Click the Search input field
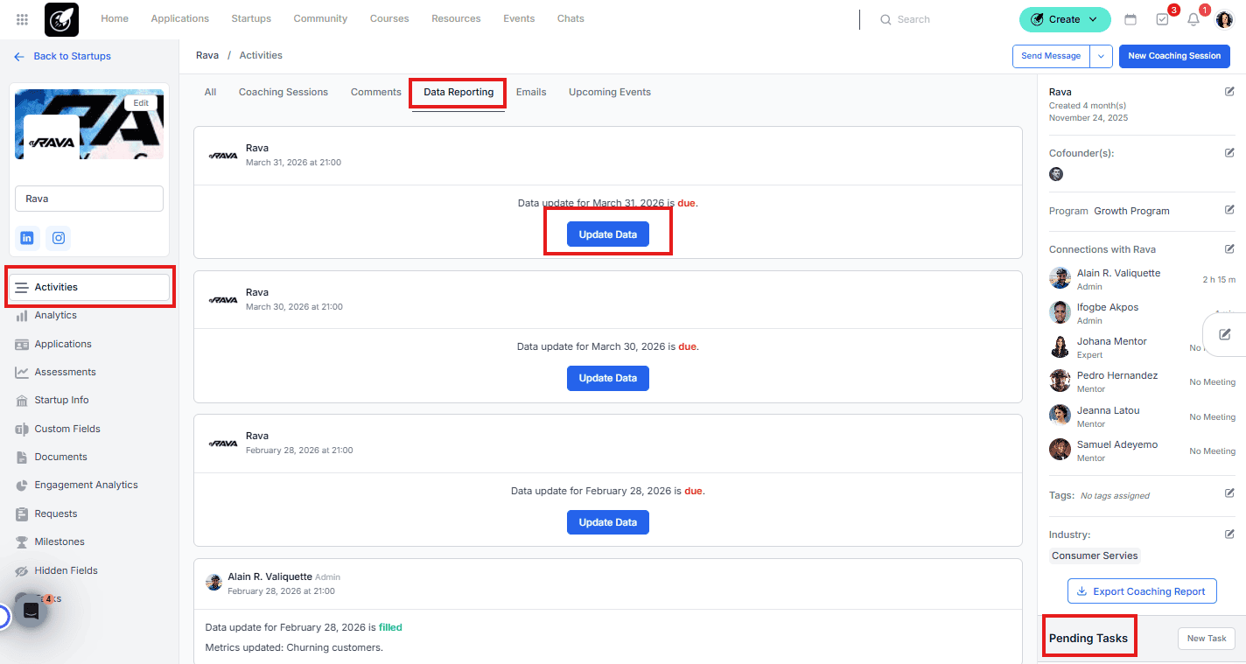The width and height of the screenshot is (1246, 664). click(945, 19)
